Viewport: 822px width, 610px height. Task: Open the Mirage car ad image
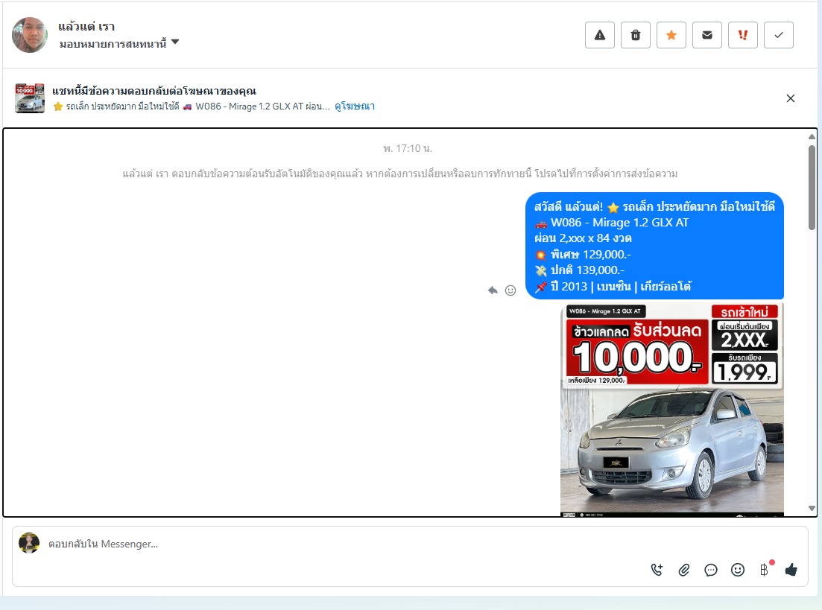[x=672, y=410]
